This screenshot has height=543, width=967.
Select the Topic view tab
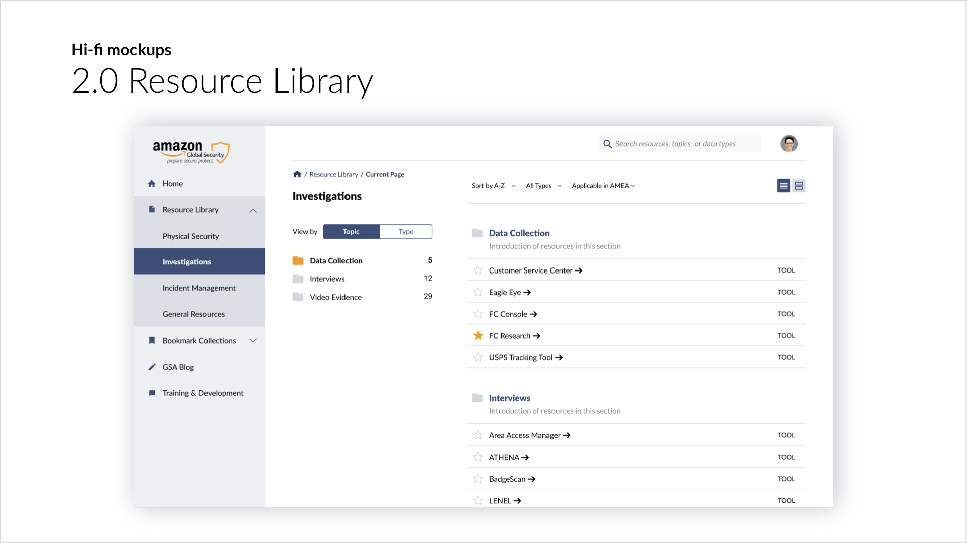(x=351, y=231)
